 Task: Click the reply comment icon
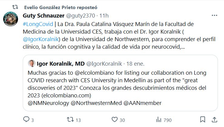[26, 120]
